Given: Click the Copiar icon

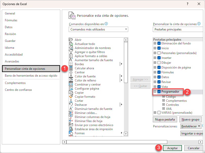Looking at the screenshot, I should pos(71,92).
